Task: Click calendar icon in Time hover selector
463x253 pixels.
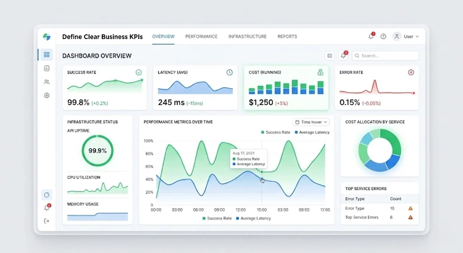Action: tap(298, 122)
